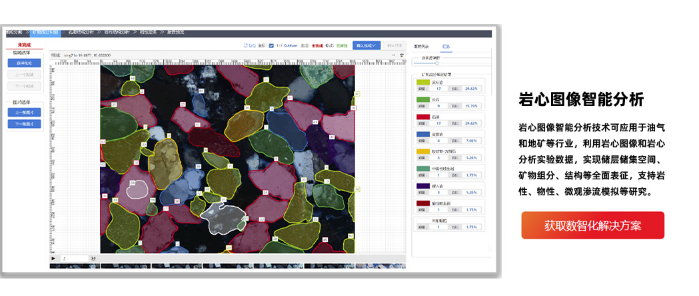The height and width of the screenshot is (296, 699).
Task: Click the last thumbnail in bottom filmstrip
Action: pos(380,266)
